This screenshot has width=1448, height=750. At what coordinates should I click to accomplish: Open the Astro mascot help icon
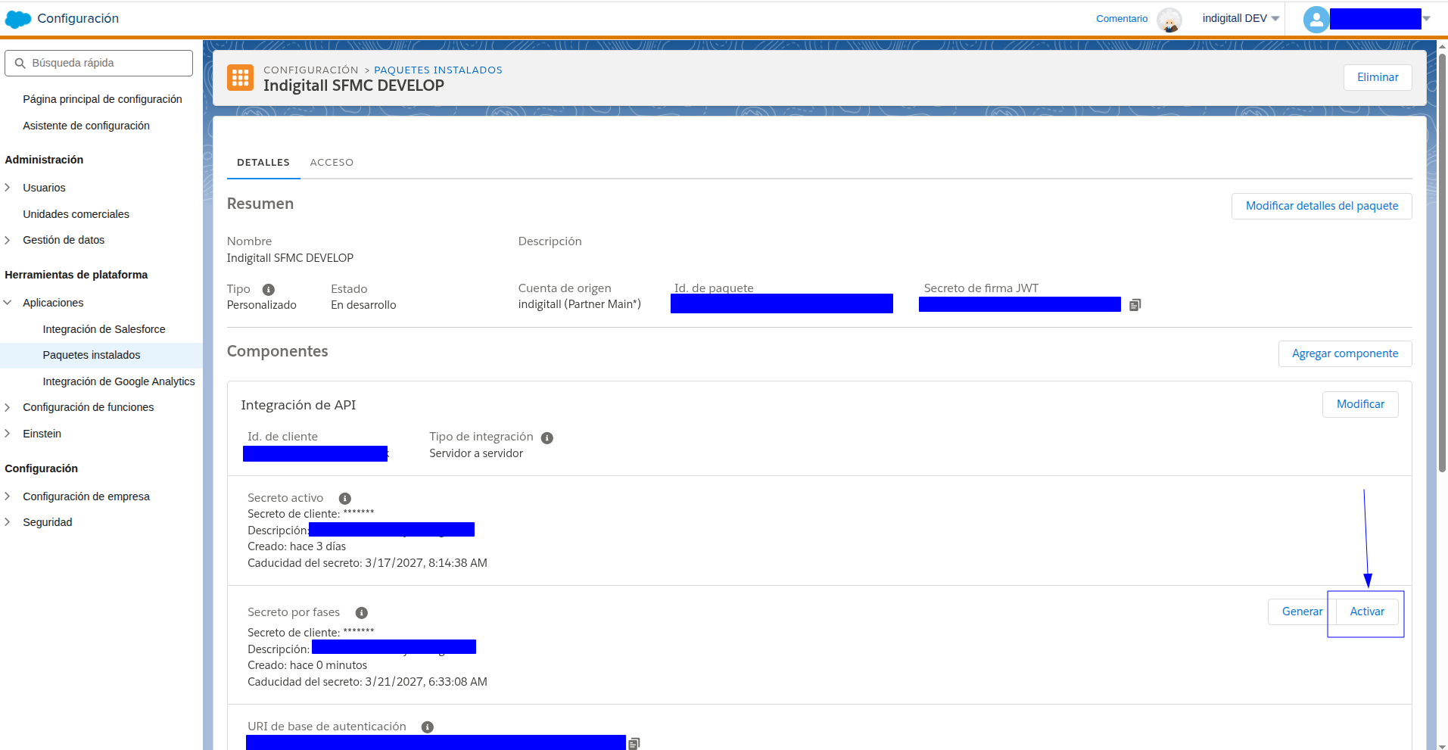pyautogui.click(x=1169, y=20)
